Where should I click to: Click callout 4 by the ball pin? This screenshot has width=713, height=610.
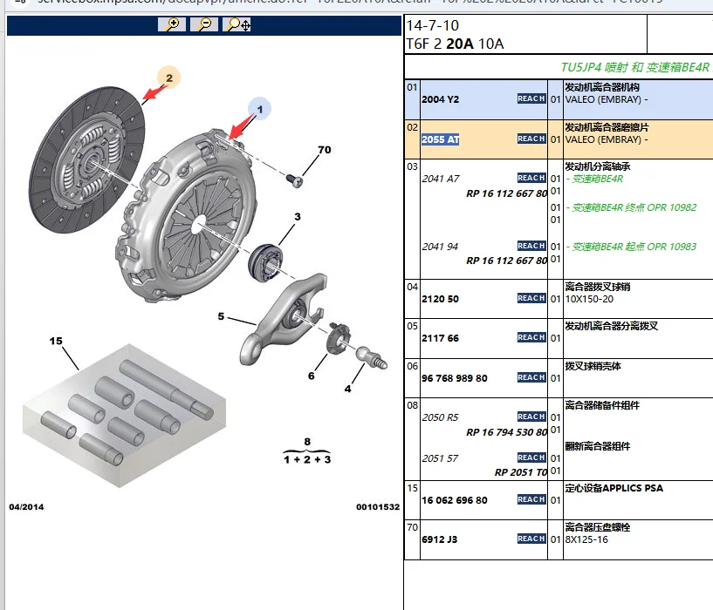point(348,389)
